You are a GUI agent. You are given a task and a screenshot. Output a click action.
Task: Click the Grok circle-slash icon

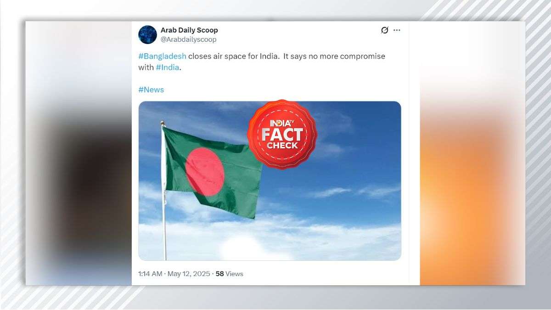point(385,30)
